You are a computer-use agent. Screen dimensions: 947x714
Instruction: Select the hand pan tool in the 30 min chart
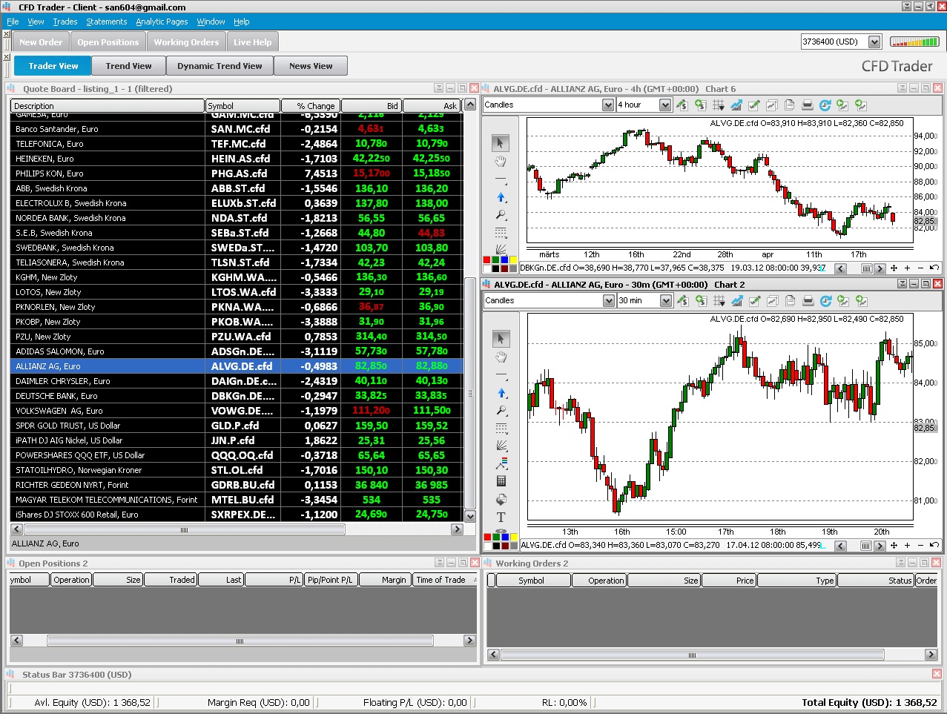click(501, 357)
